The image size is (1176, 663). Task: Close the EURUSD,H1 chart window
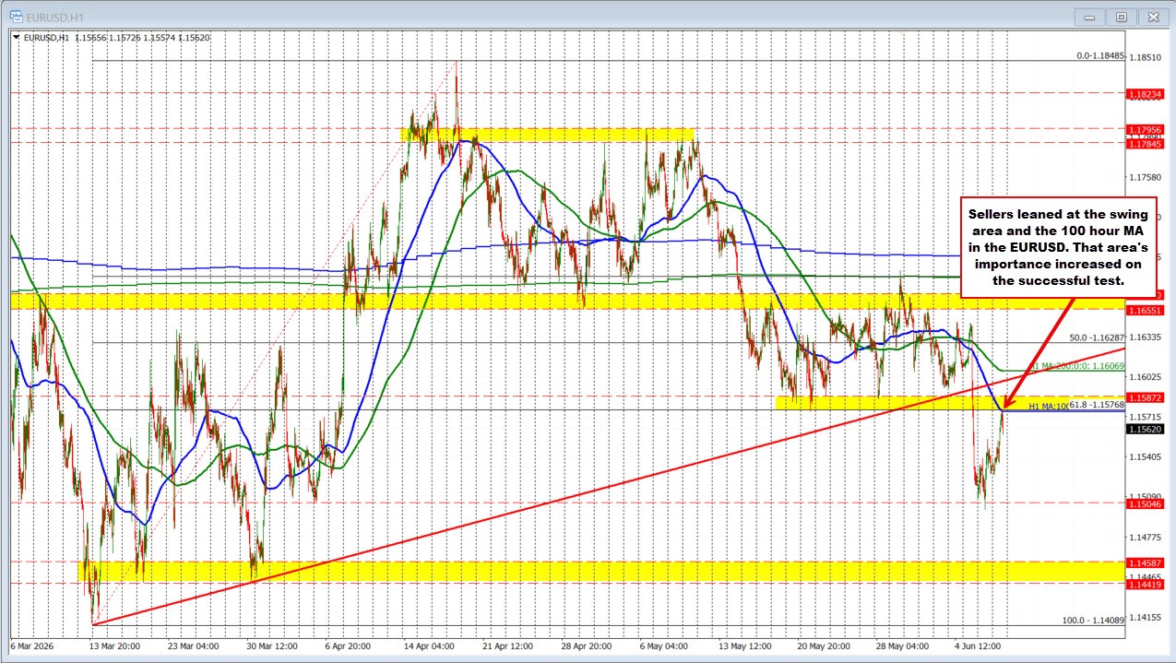(x=1153, y=16)
